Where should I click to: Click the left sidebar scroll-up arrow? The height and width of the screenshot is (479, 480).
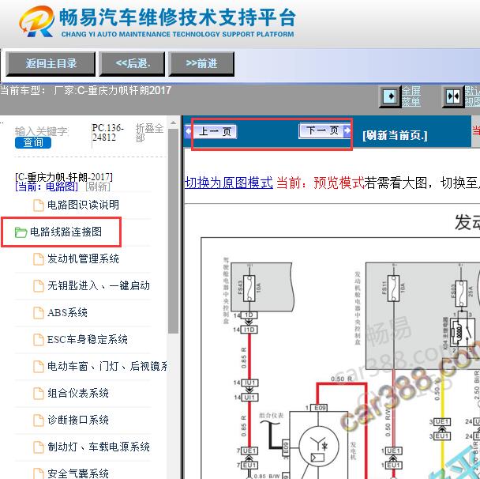coord(173,123)
